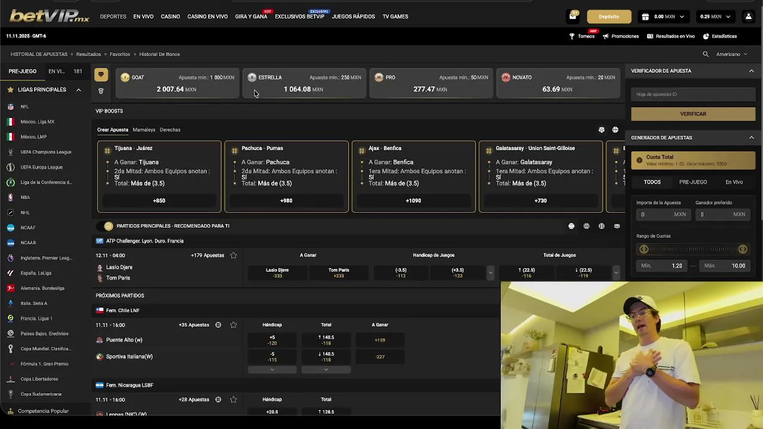
Task: Open Inglaterra Premier League in sidebar
Action: (46, 258)
